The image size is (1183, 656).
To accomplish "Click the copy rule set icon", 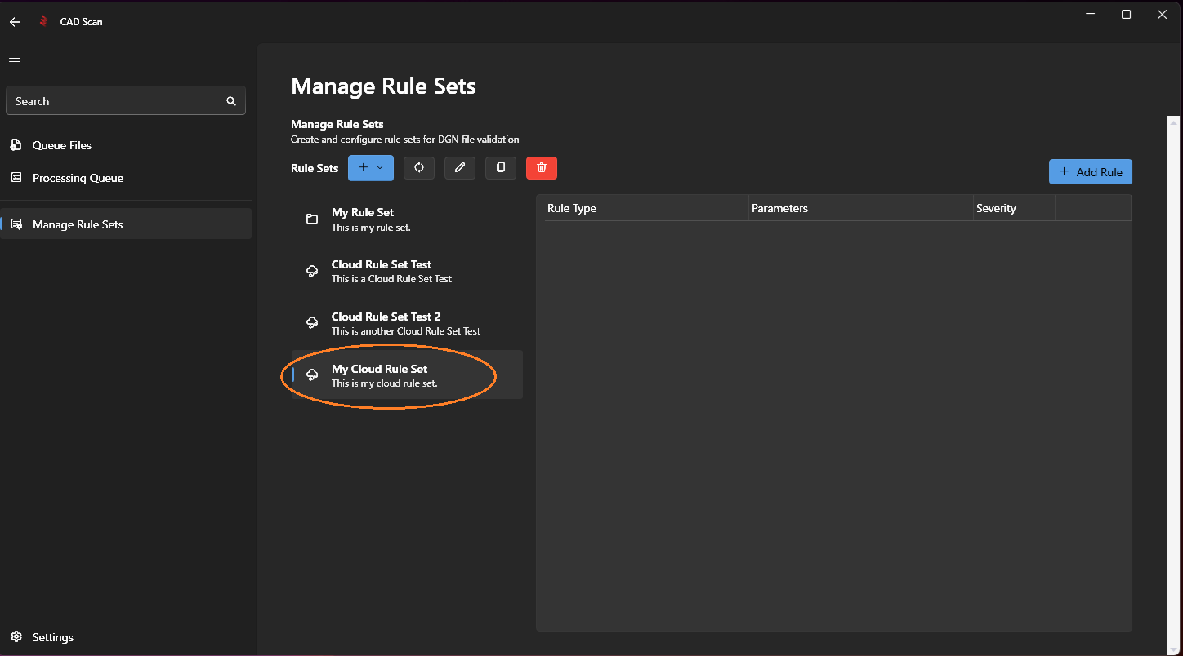I will click(501, 168).
